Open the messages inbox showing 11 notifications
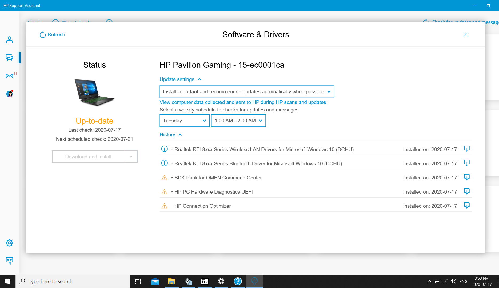 click(9, 76)
